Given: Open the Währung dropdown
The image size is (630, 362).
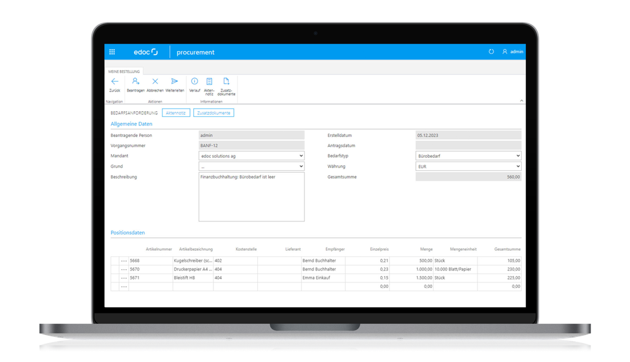Looking at the screenshot, I should pyautogui.click(x=468, y=166).
